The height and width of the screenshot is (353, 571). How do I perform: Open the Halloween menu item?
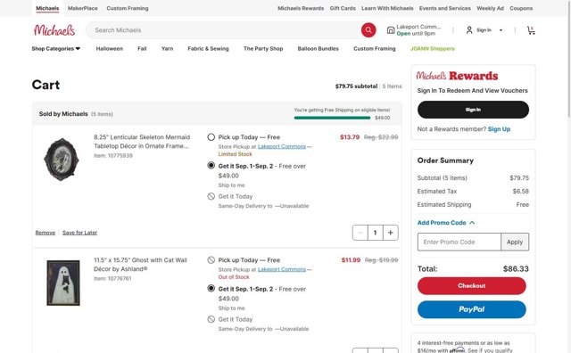(x=109, y=49)
